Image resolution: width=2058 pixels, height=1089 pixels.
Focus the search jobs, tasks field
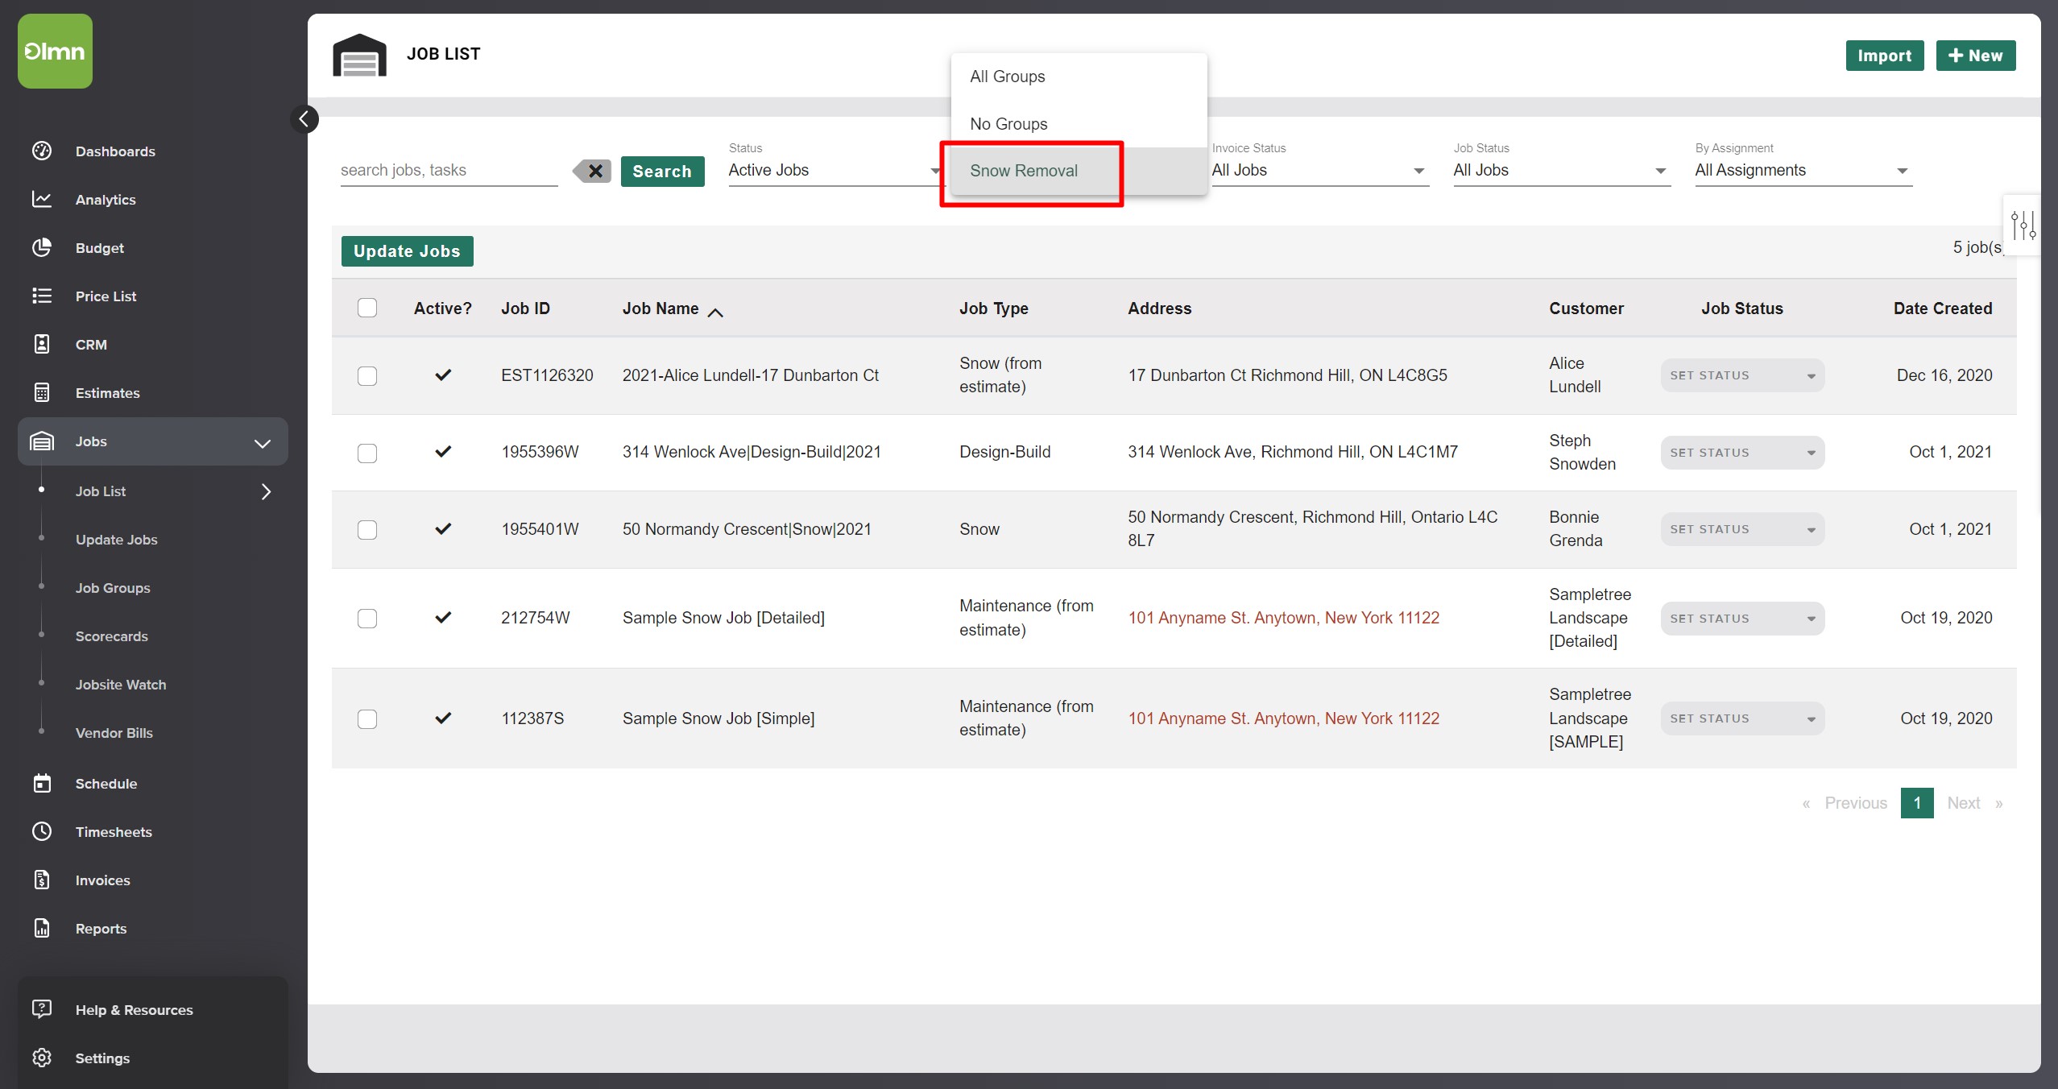[449, 170]
